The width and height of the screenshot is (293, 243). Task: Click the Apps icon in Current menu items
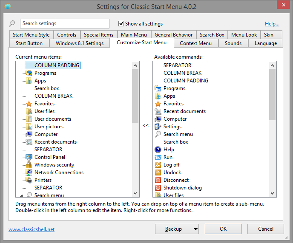[x=29, y=81]
